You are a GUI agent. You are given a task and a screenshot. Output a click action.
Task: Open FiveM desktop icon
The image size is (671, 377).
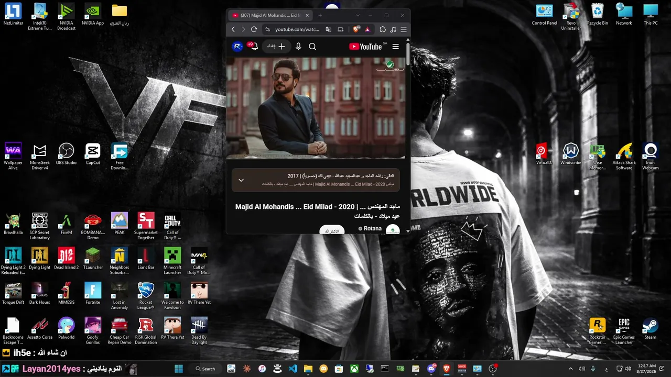point(66,224)
